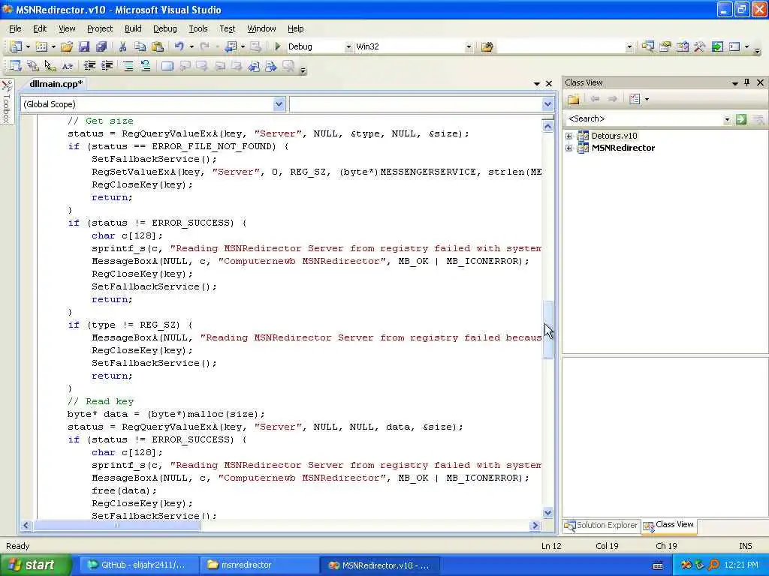
Task: Click the vertical scrollbar down arrow
Action: click(x=547, y=513)
